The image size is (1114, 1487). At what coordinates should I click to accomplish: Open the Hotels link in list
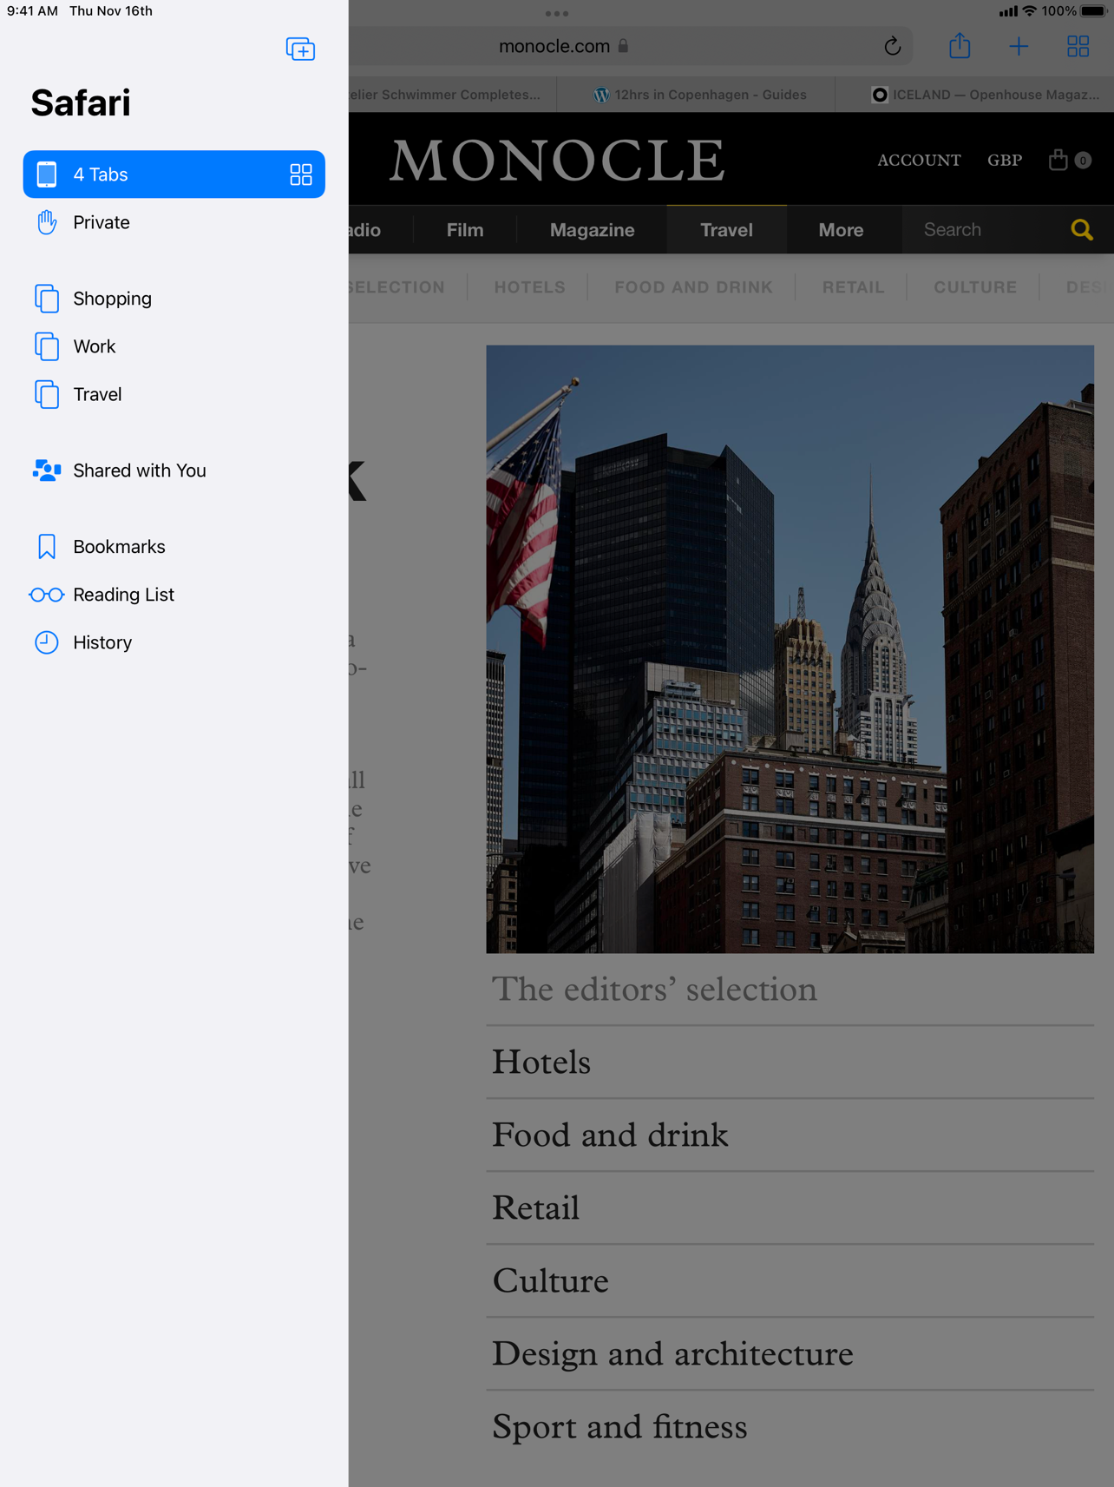click(541, 1063)
